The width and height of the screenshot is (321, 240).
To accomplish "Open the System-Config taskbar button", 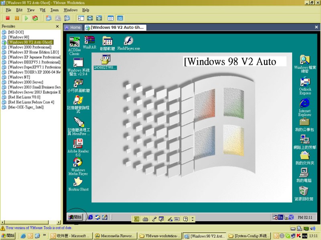I will pyautogui.click(x=249, y=236).
